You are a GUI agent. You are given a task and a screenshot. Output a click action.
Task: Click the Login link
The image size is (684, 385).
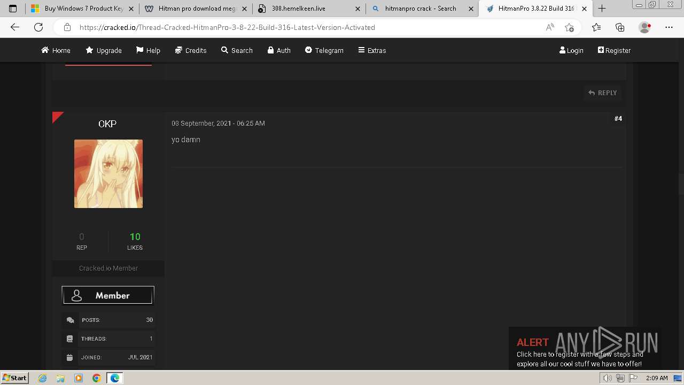(x=571, y=50)
